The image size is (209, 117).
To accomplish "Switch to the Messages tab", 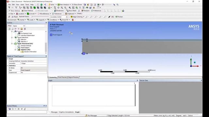I will [54, 112].
